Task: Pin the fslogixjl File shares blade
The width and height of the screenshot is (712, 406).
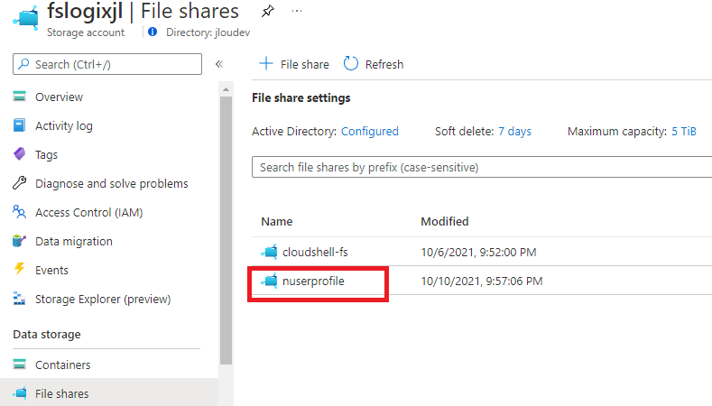Action: point(267,11)
